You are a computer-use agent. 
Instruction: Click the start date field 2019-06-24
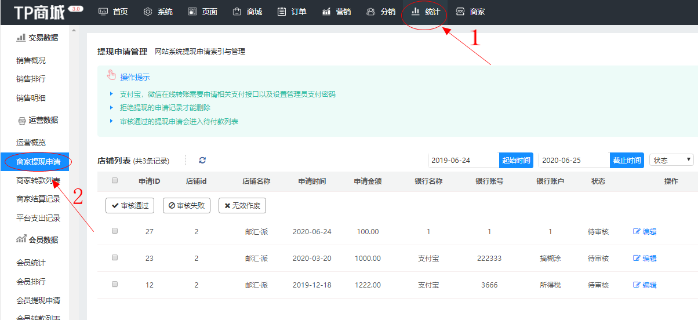pyautogui.click(x=463, y=161)
